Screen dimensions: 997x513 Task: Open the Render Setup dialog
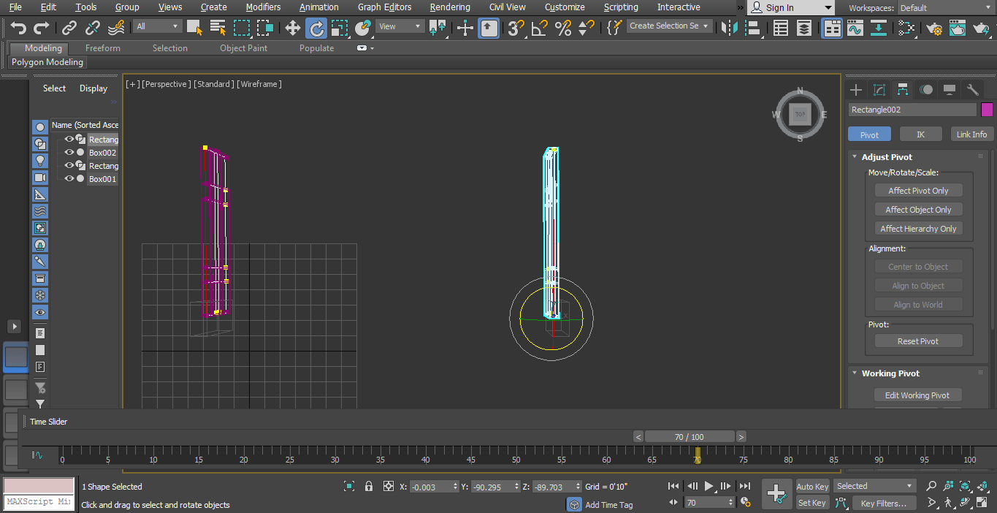(x=935, y=29)
